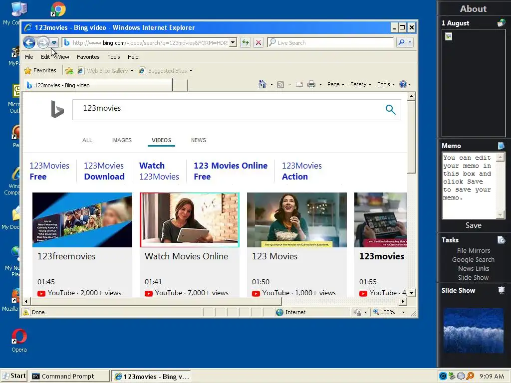Viewport: 511px width, 383px height.
Task: Open the command bar Tools dropdown
Action: pyautogui.click(x=386, y=84)
